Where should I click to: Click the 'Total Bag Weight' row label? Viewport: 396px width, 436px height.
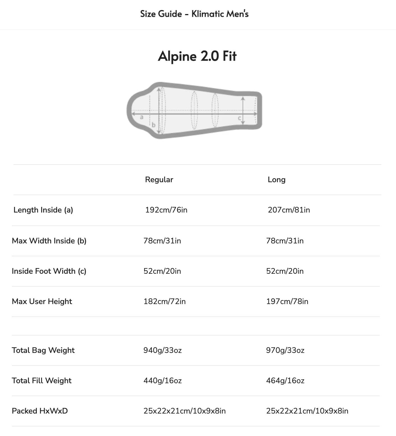pyautogui.click(x=43, y=350)
